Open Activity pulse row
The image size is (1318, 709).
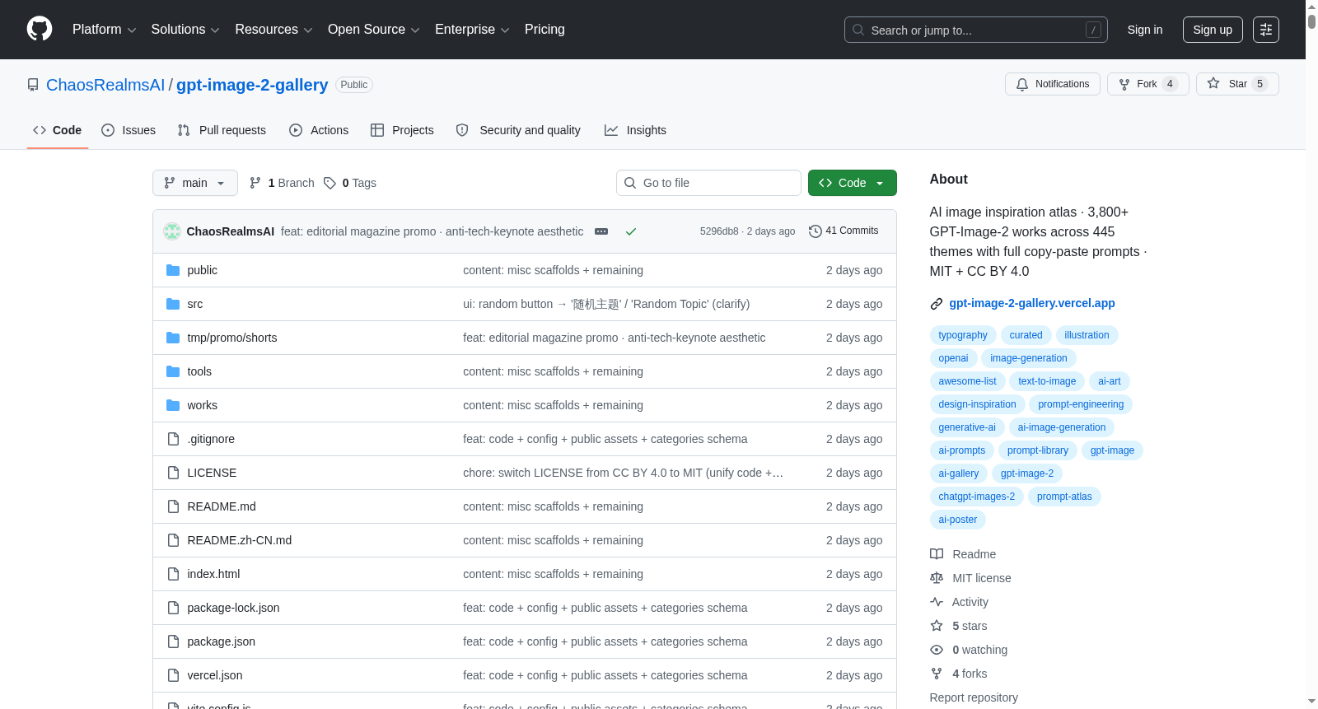click(x=959, y=602)
